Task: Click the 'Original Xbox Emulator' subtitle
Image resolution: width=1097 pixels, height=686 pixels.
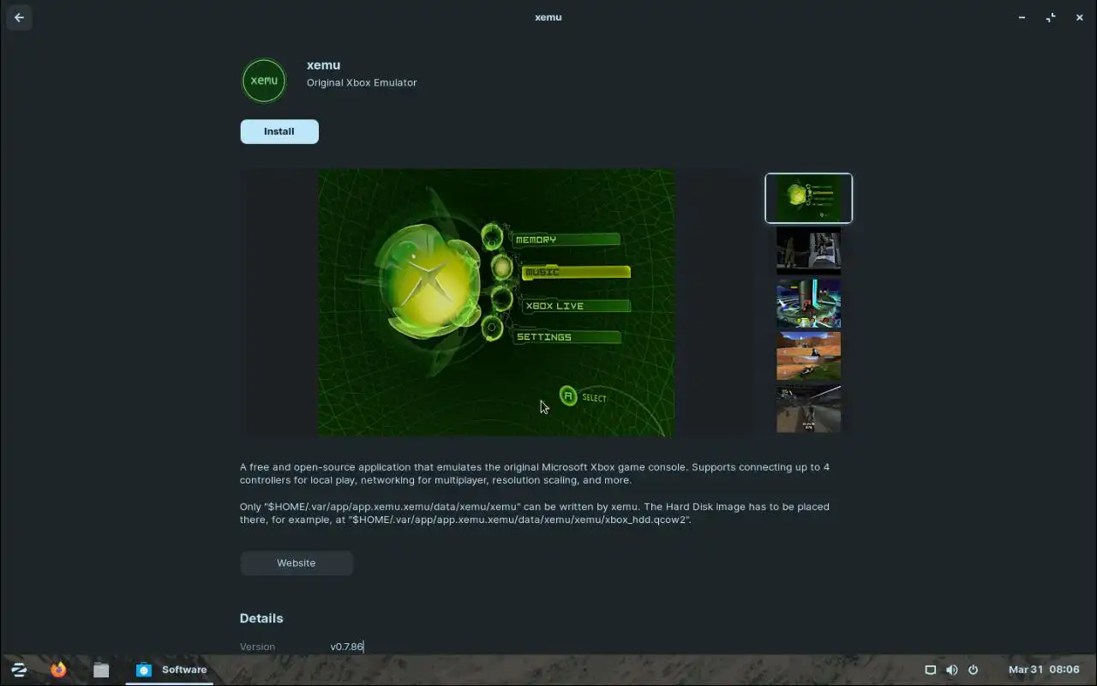Action: click(x=362, y=82)
